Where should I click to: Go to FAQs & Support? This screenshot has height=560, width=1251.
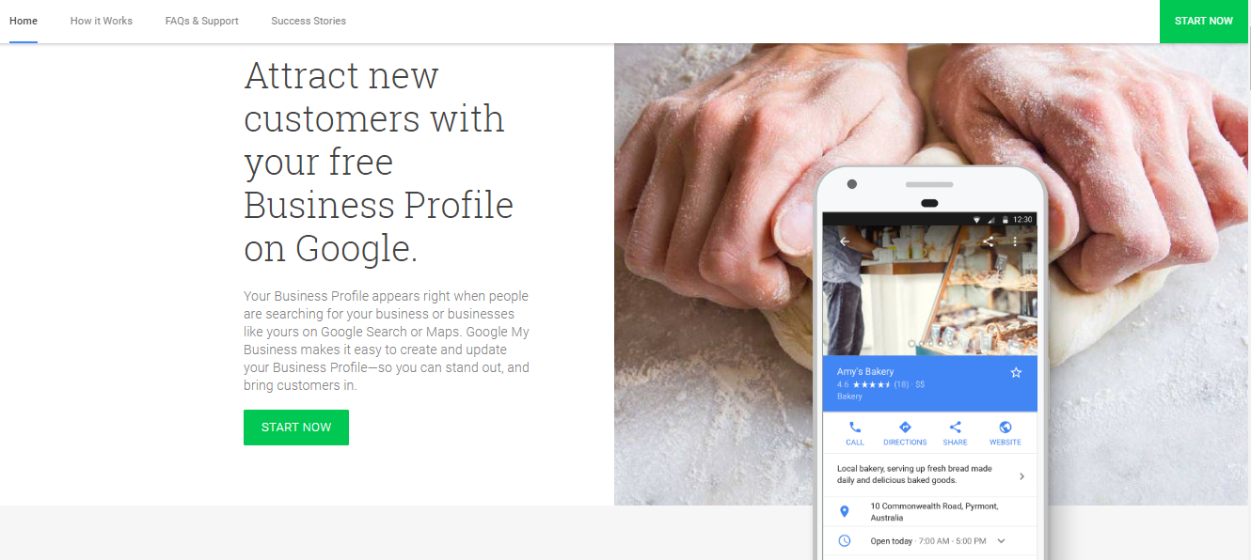201,21
